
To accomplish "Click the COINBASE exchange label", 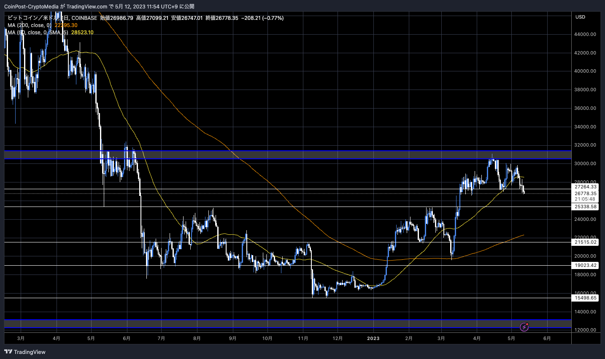I will tap(84, 18).
